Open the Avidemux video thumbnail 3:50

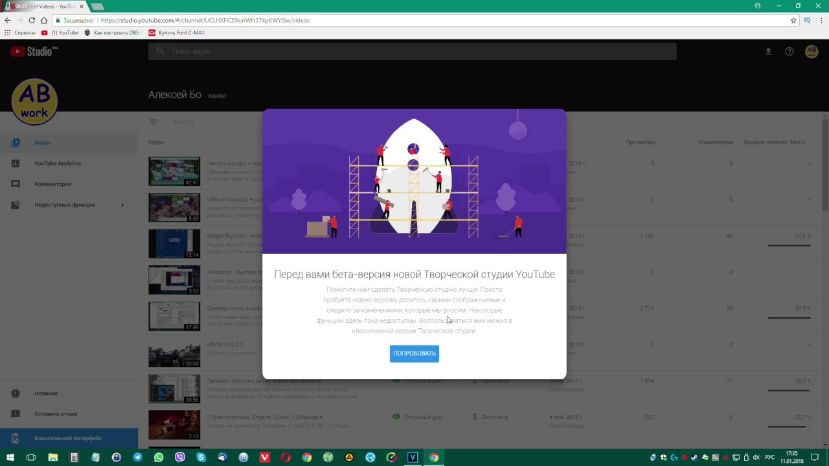(174, 280)
